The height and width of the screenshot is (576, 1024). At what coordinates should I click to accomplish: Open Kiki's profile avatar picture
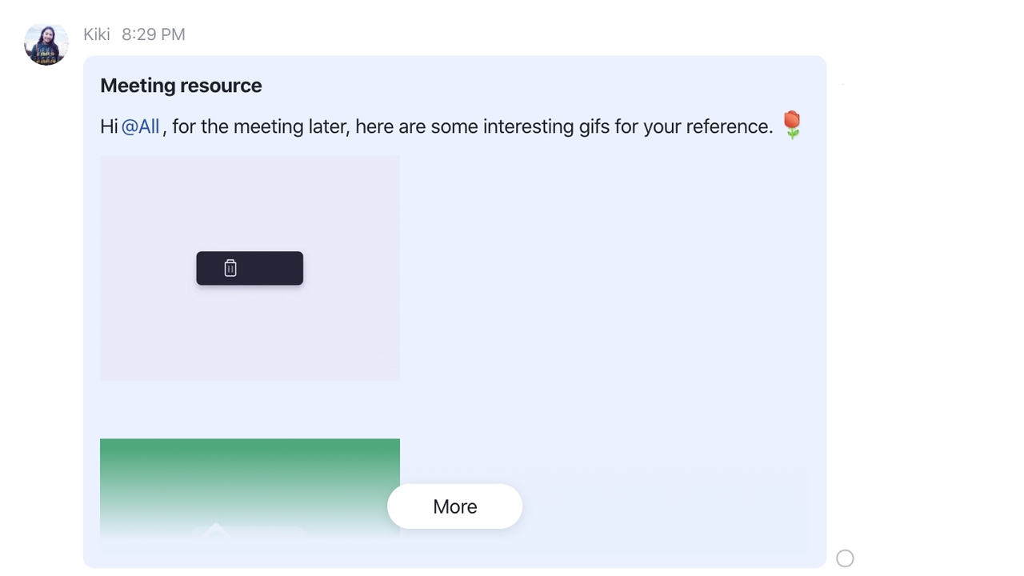[x=46, y=44]
